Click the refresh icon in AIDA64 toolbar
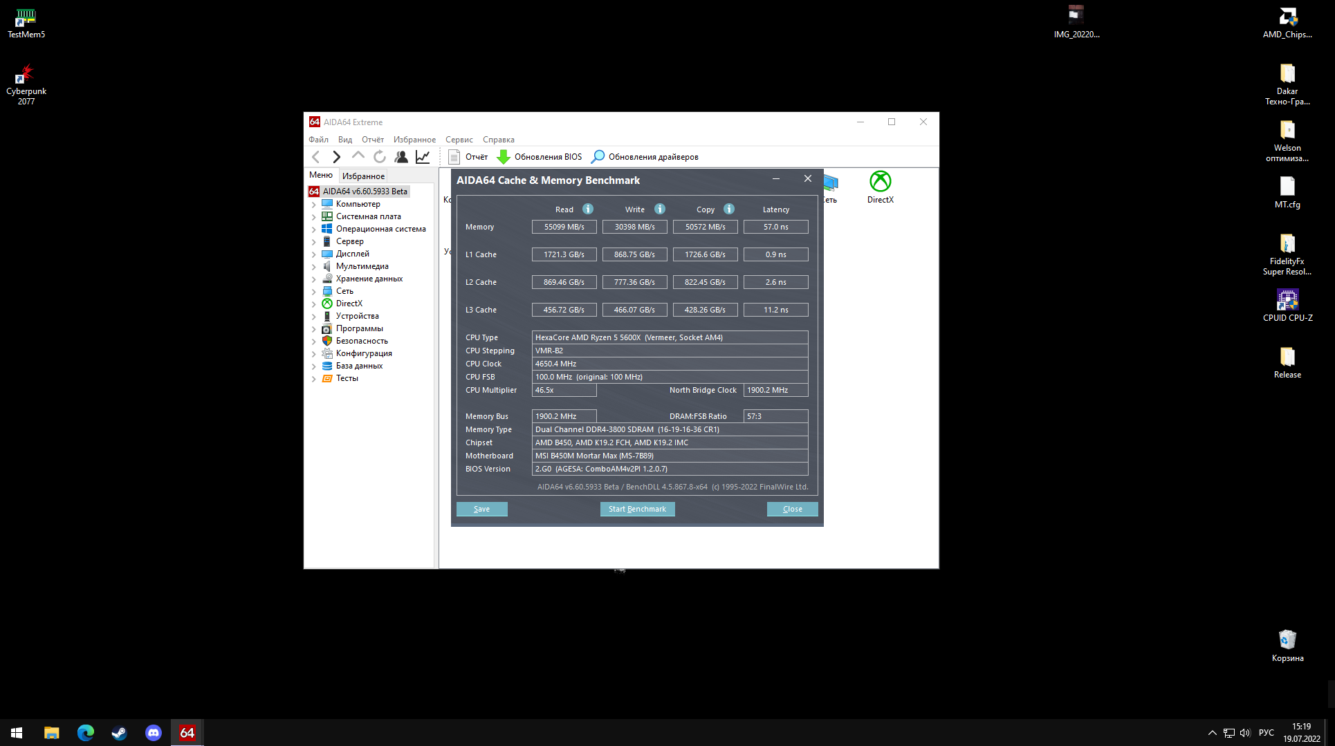This screenshot has height=746, width=1335. coord(379,157)
